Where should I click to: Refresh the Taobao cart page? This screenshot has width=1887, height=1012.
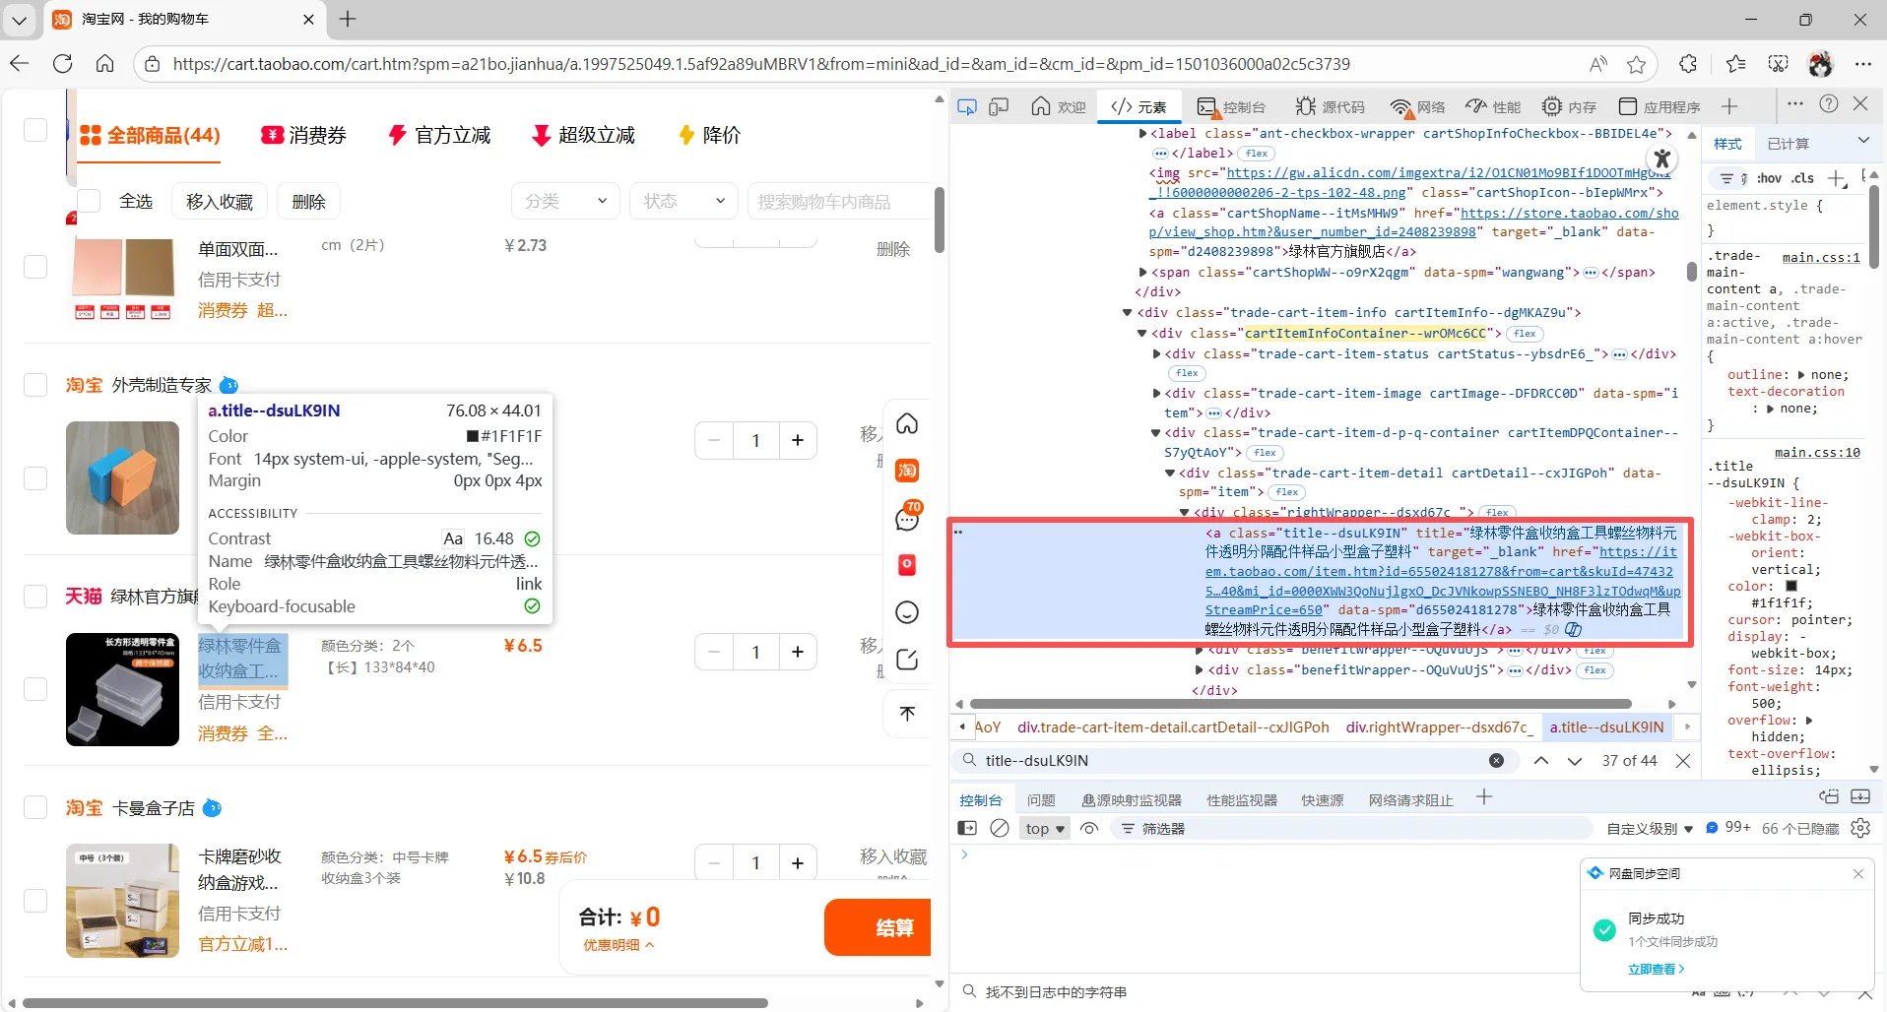click(x=62, y=64)
